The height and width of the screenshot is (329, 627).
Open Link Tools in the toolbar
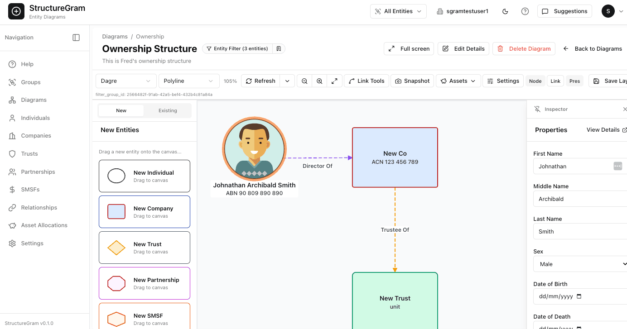point(367,81)
